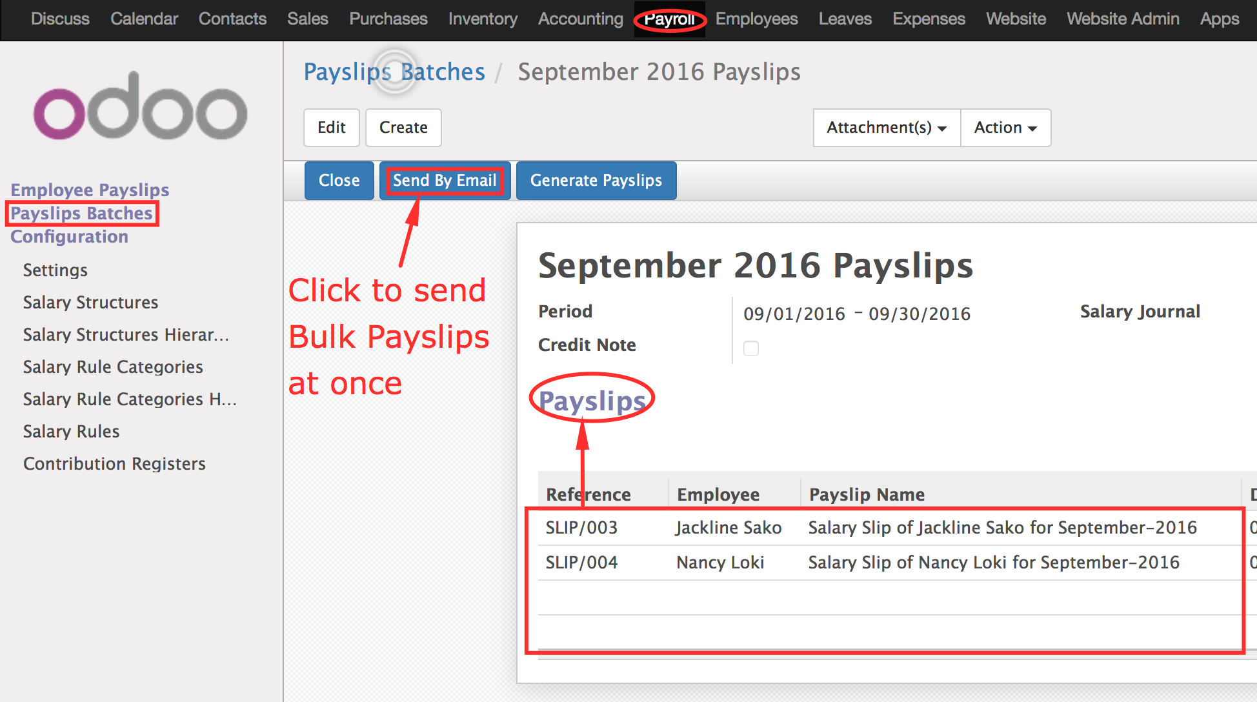Viewport: 1257px width, 702px height.
Task: Sort by Employee column header
Action: (x=718, y=494)
